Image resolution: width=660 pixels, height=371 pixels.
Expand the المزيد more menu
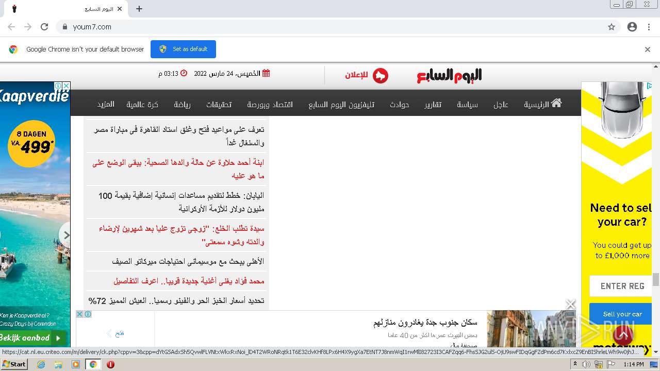pyautogui.click(x=106, y=105)
